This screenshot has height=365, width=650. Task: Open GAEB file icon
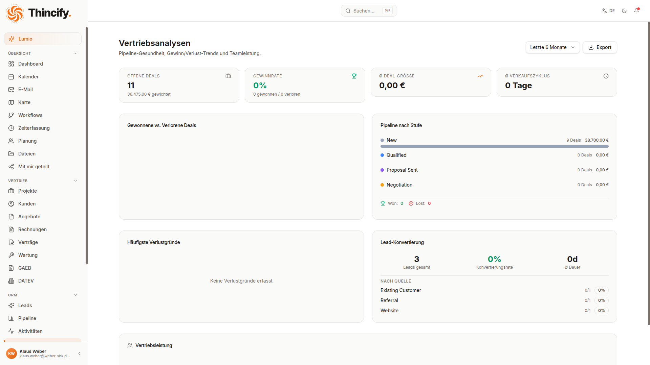pyautogui.click(x=11, y=268)
